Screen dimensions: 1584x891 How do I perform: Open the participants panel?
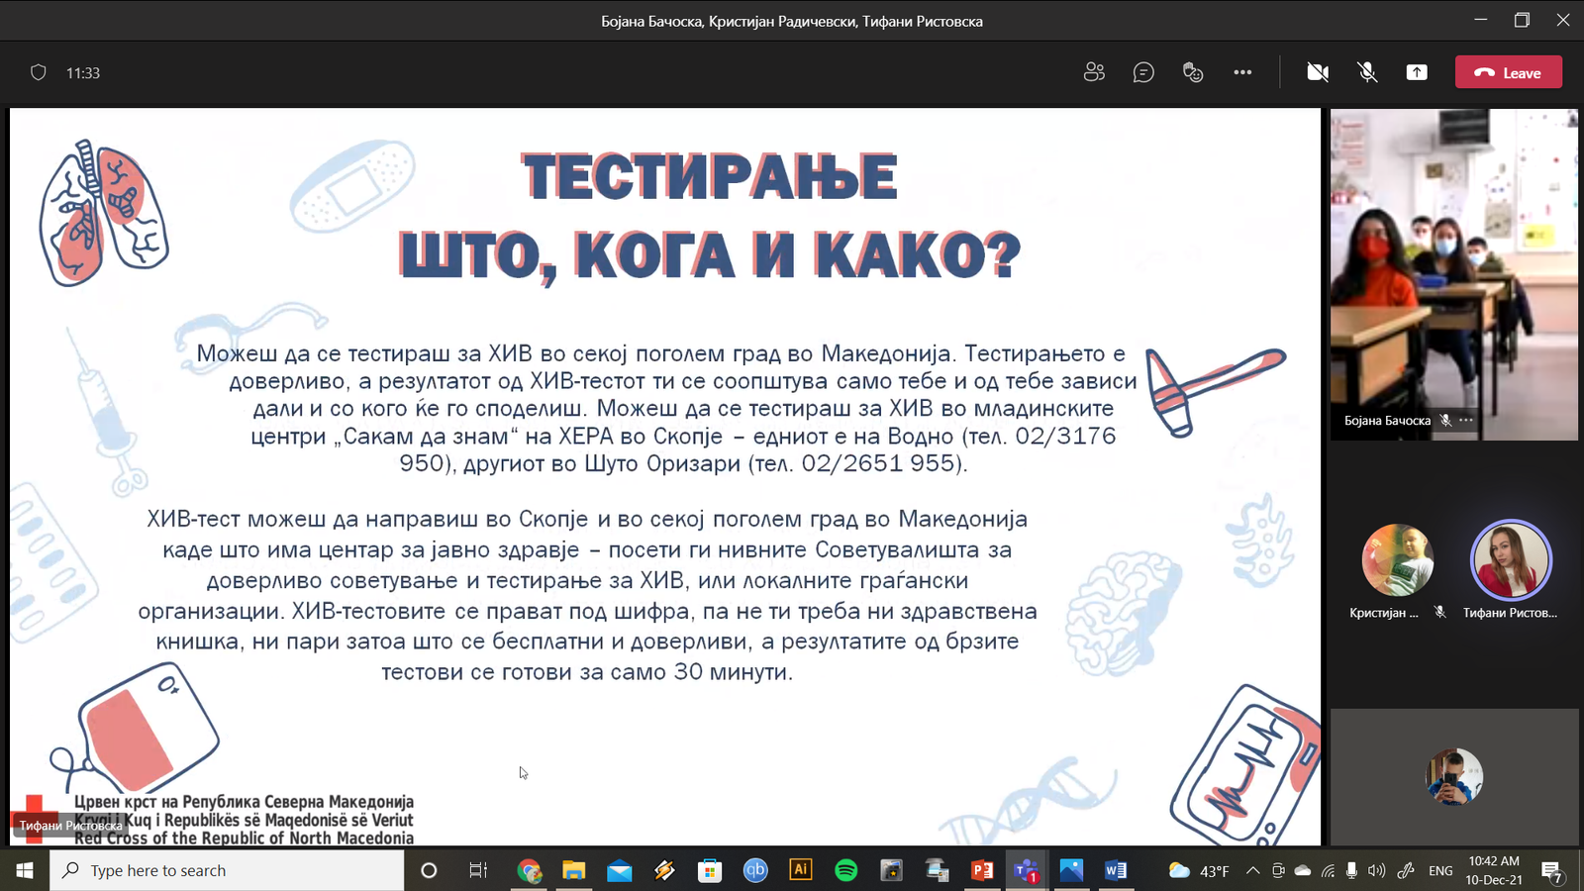tap(1094, 72)
